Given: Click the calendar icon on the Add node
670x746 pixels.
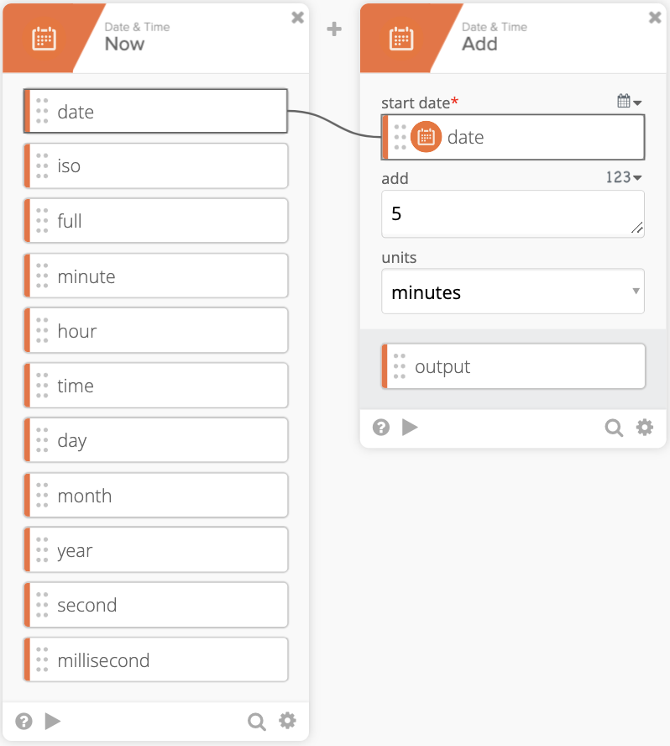Looking at the screenshot, I should [x=400, y=37].
